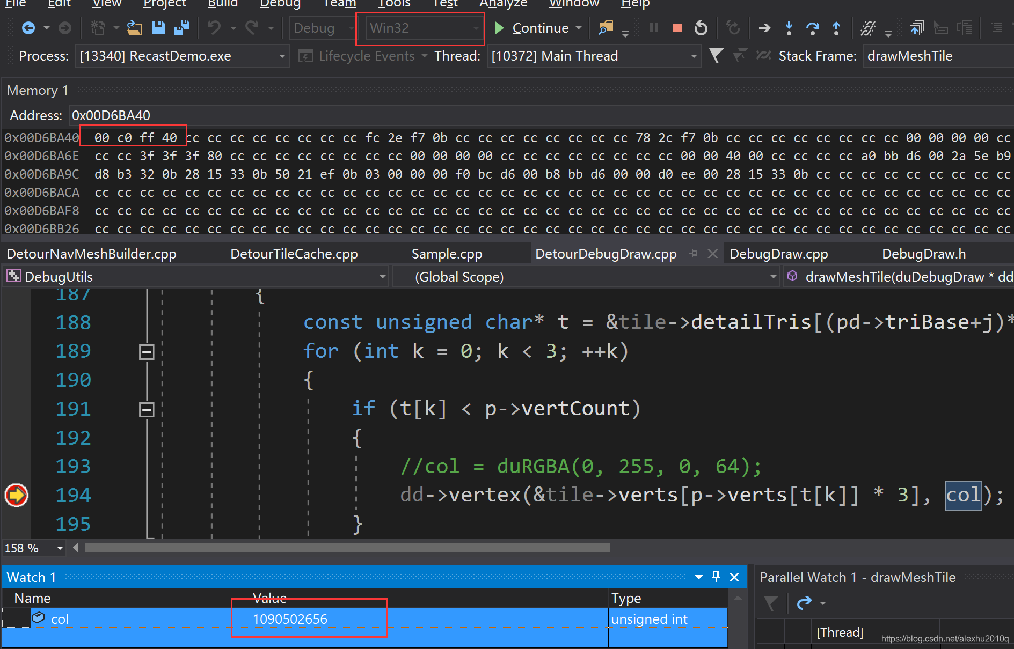Viewport: 1014px width, 649px height.
Task: Click the Find in Files icon
Action: click(x=606, y=28)
